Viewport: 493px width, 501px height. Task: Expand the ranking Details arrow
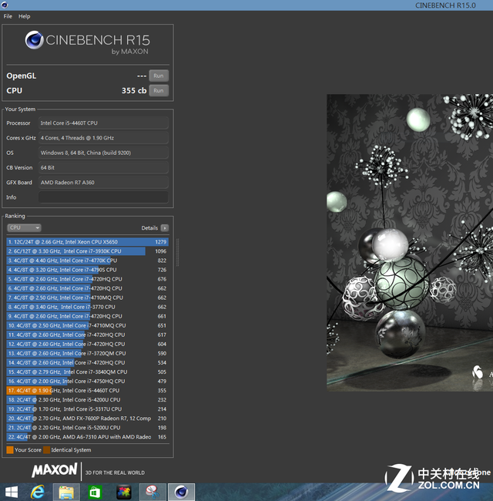165,228
